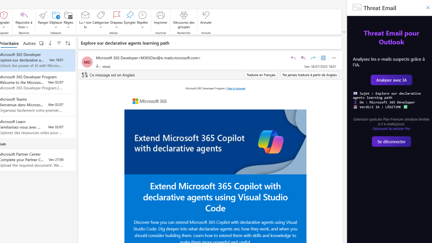Click the date Ven 18/07/2025 18:01

coord(320,67)
